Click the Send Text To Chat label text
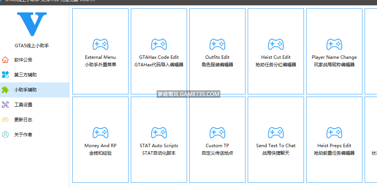The height and width of the screenshot is (188, 377). click(x=276, y=146)
